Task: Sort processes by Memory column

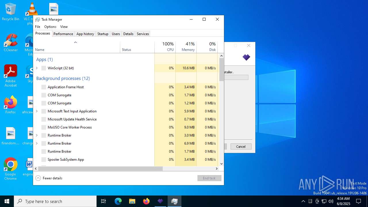Action: tap(186, 47)
